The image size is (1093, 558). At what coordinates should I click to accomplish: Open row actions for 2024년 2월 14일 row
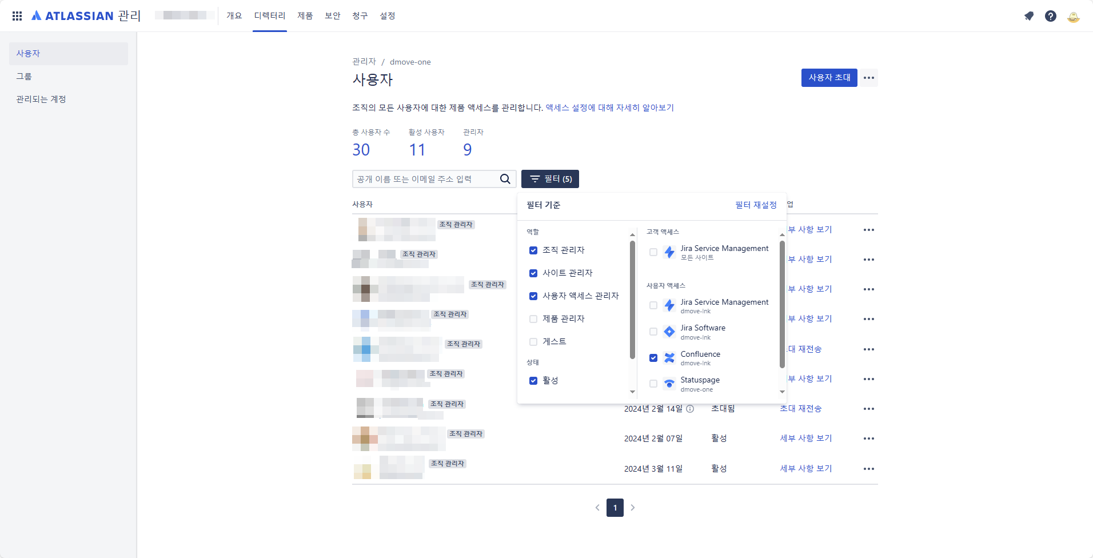(x=869, y=409)
